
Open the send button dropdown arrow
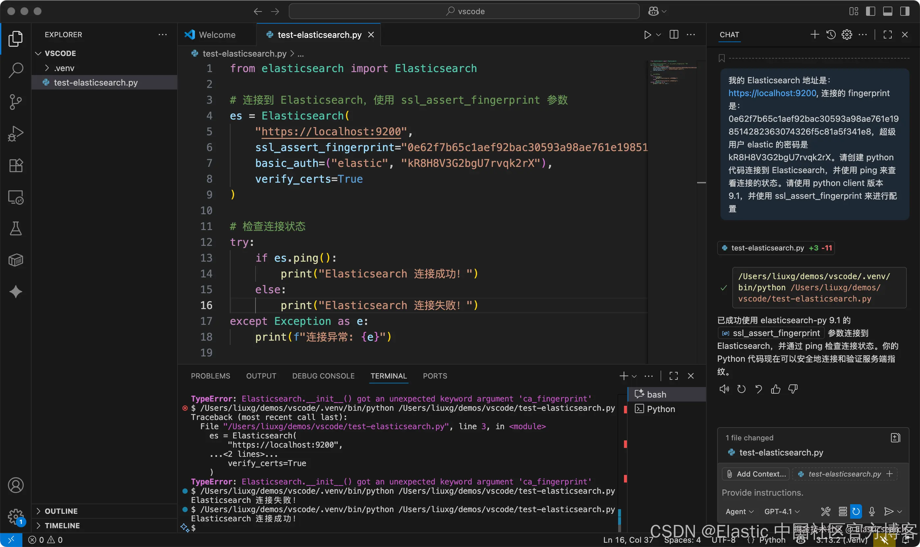[899, 511]
